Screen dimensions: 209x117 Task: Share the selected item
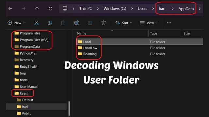[x=90, y=23]
